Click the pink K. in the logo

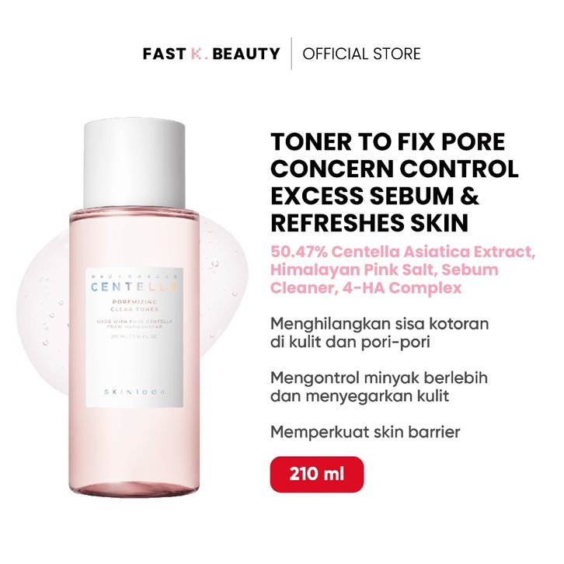197,54
